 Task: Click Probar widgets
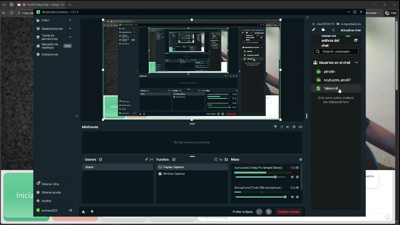tap(243, 212)
